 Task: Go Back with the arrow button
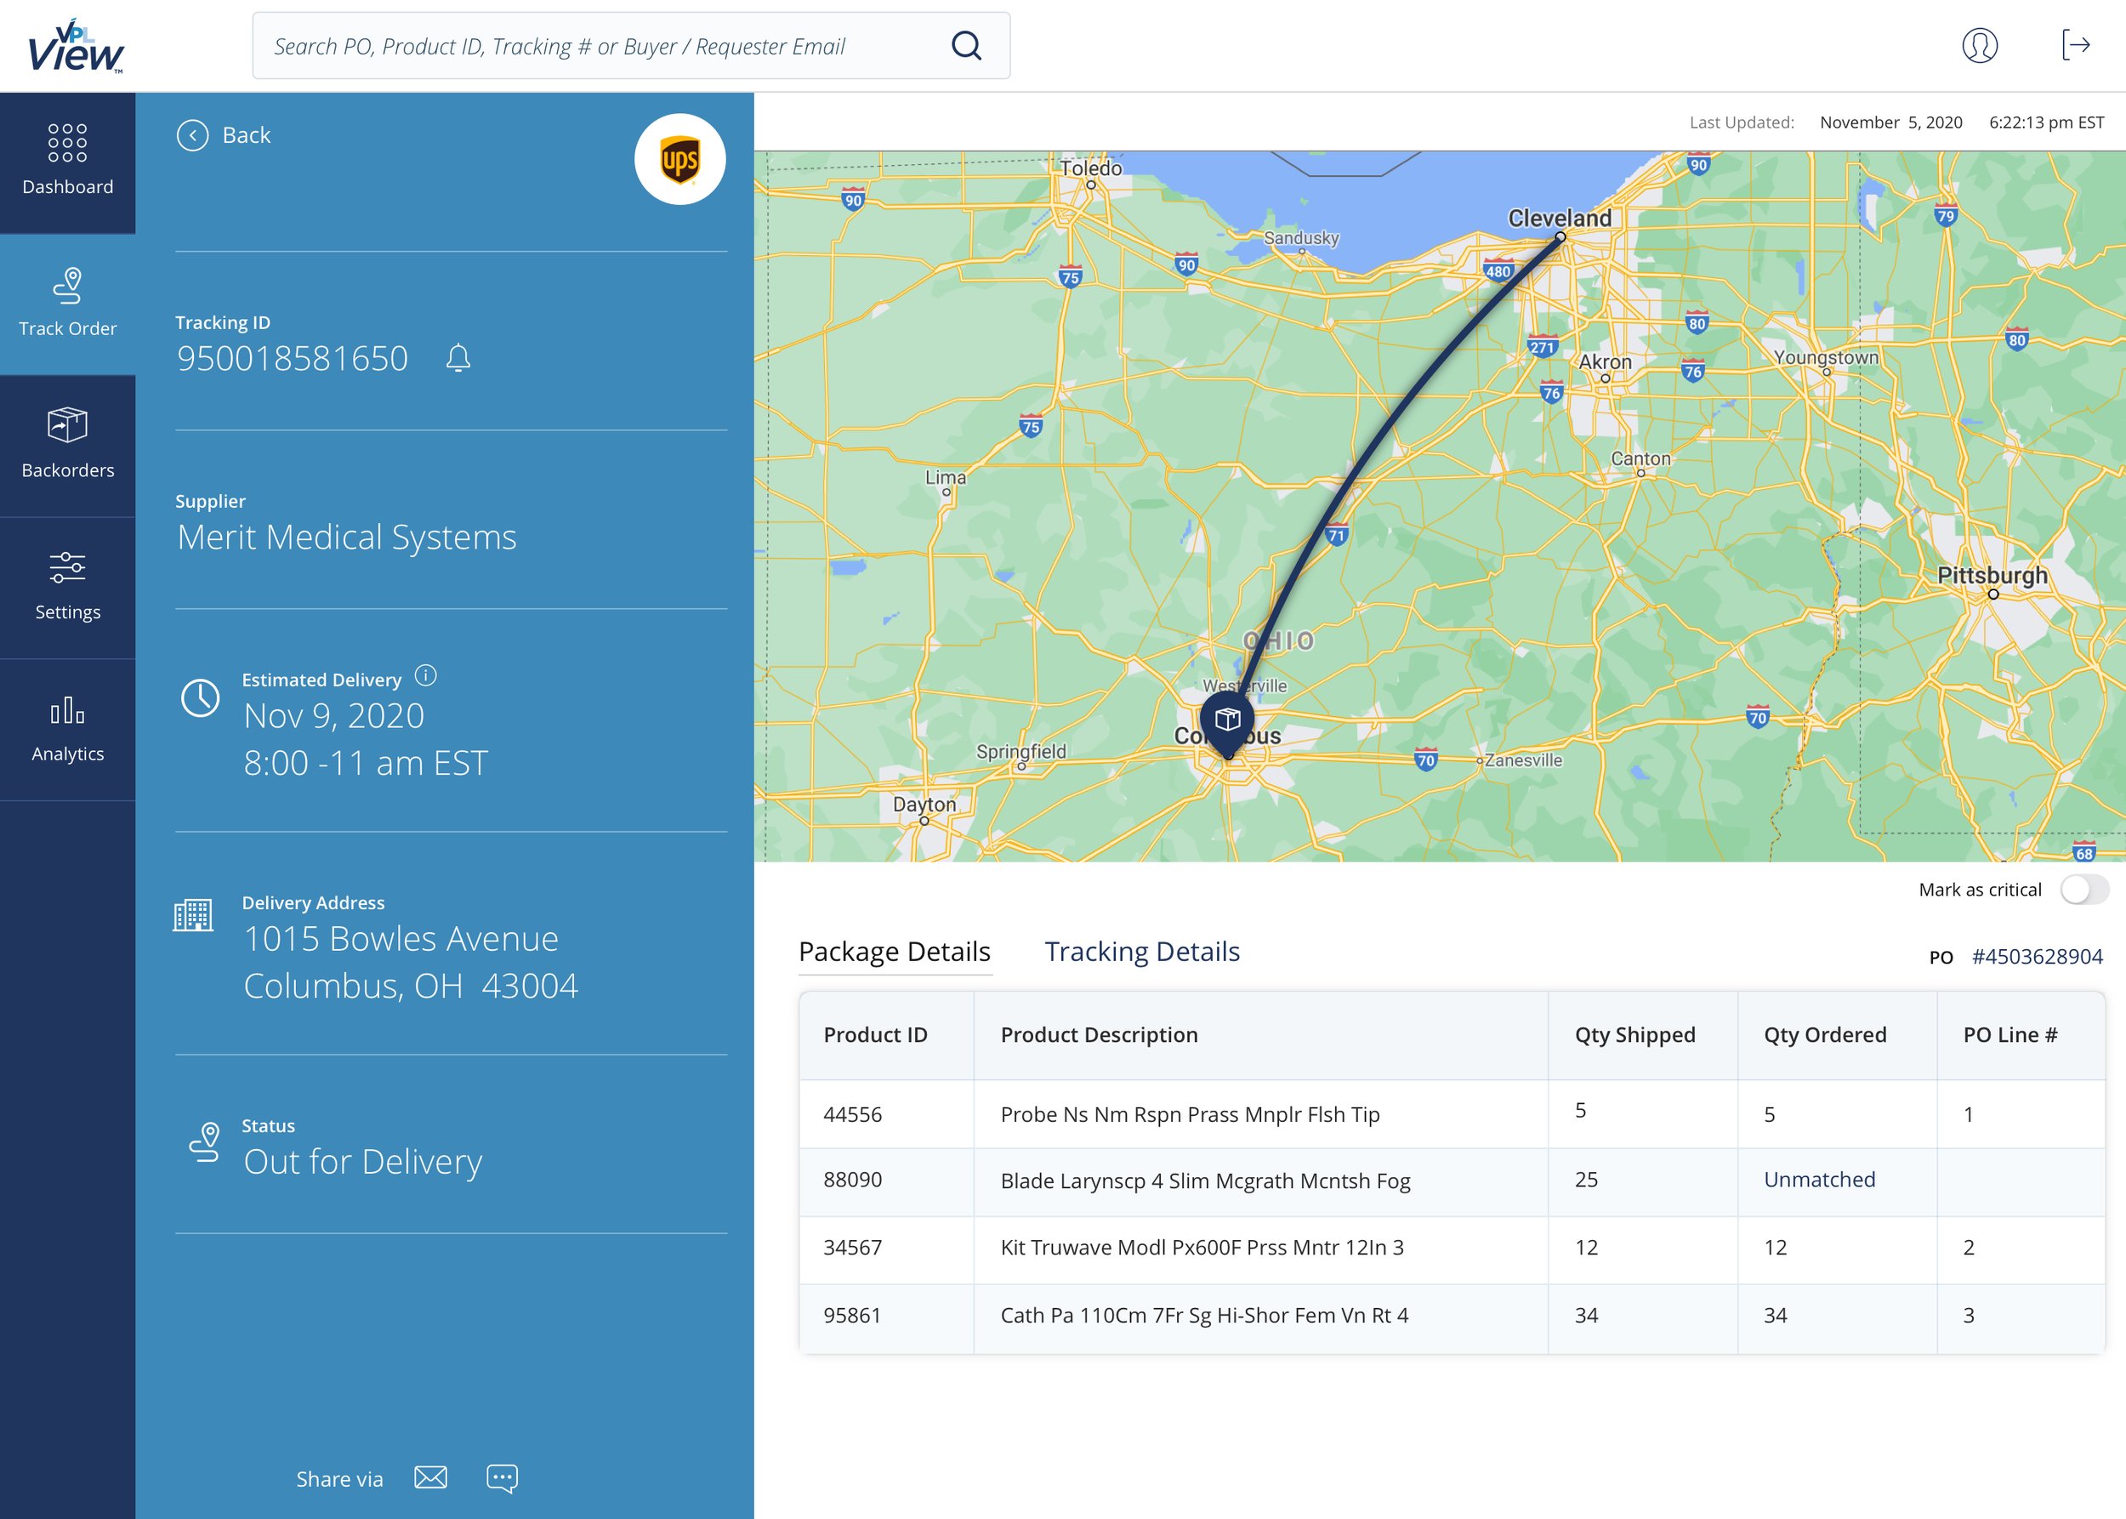click(224, 135)
